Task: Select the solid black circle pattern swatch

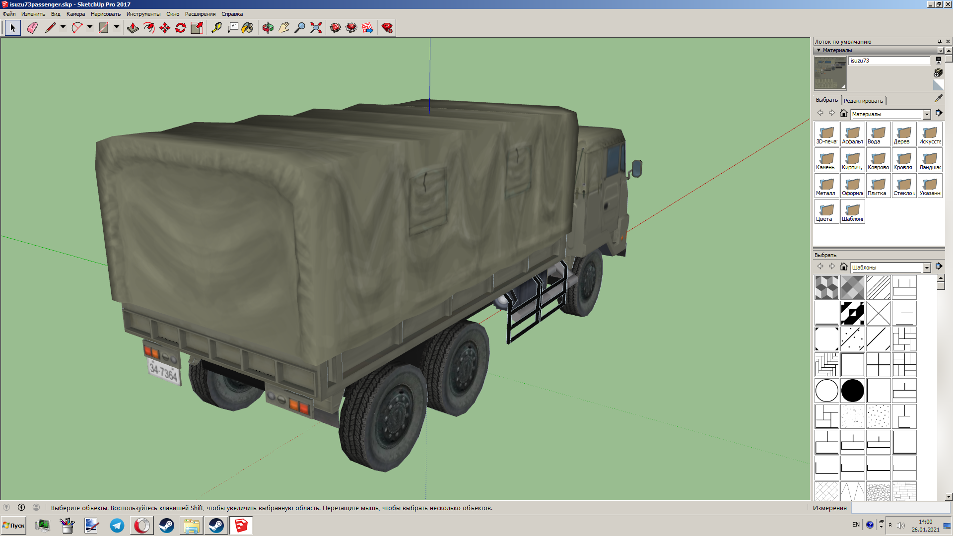Action: (852, 391)
